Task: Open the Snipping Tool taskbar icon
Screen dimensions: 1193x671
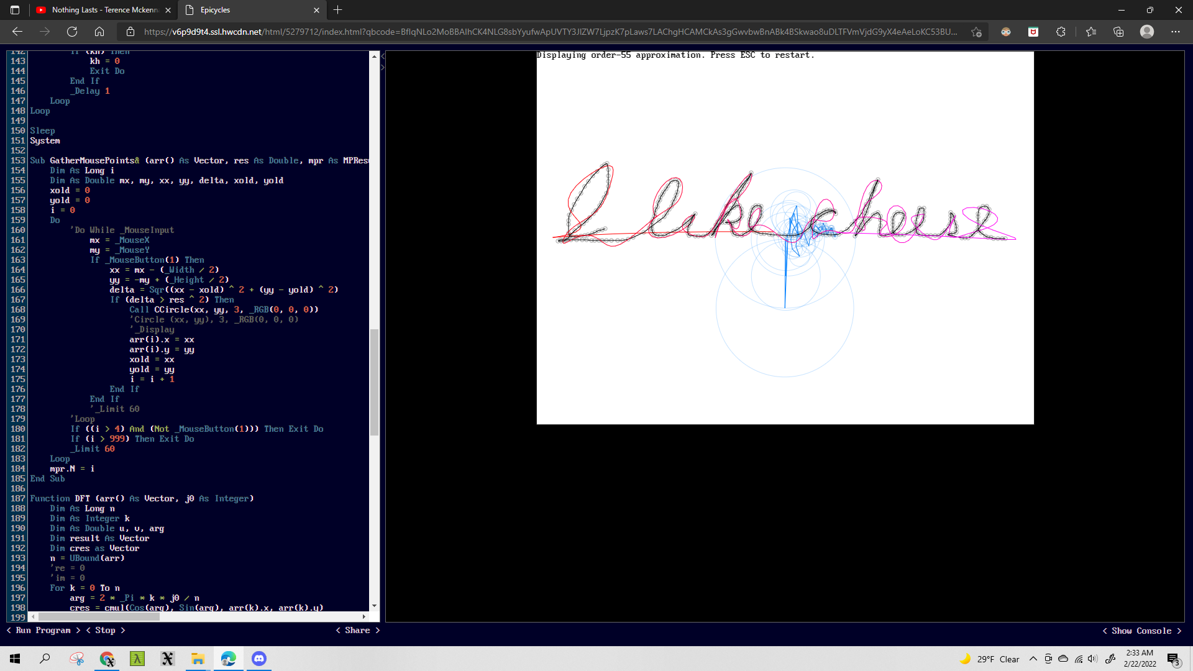Action: point(77,659)
